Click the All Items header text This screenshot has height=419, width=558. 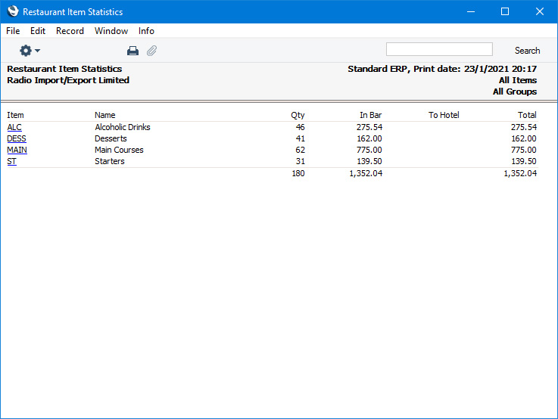(518, 80)
